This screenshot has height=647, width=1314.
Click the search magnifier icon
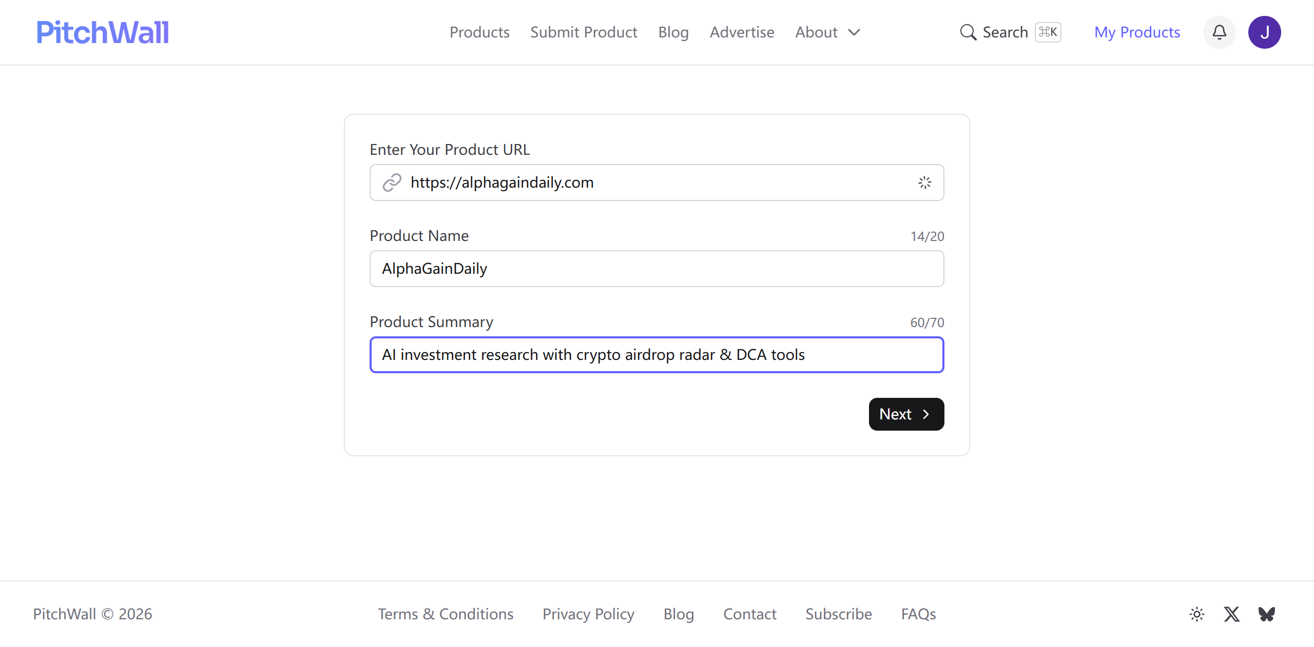click(968, 32)
